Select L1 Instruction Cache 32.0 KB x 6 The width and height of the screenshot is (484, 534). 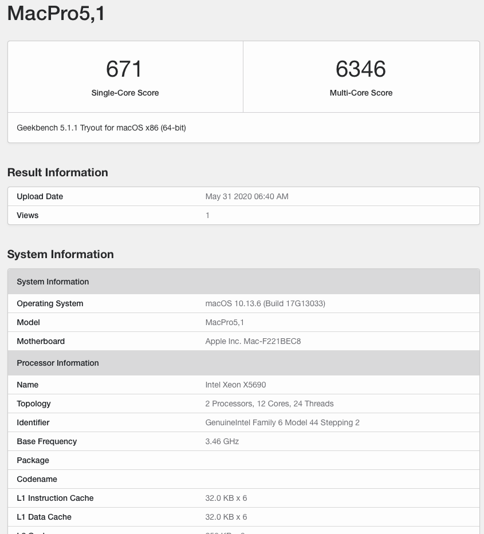point(226,499)
